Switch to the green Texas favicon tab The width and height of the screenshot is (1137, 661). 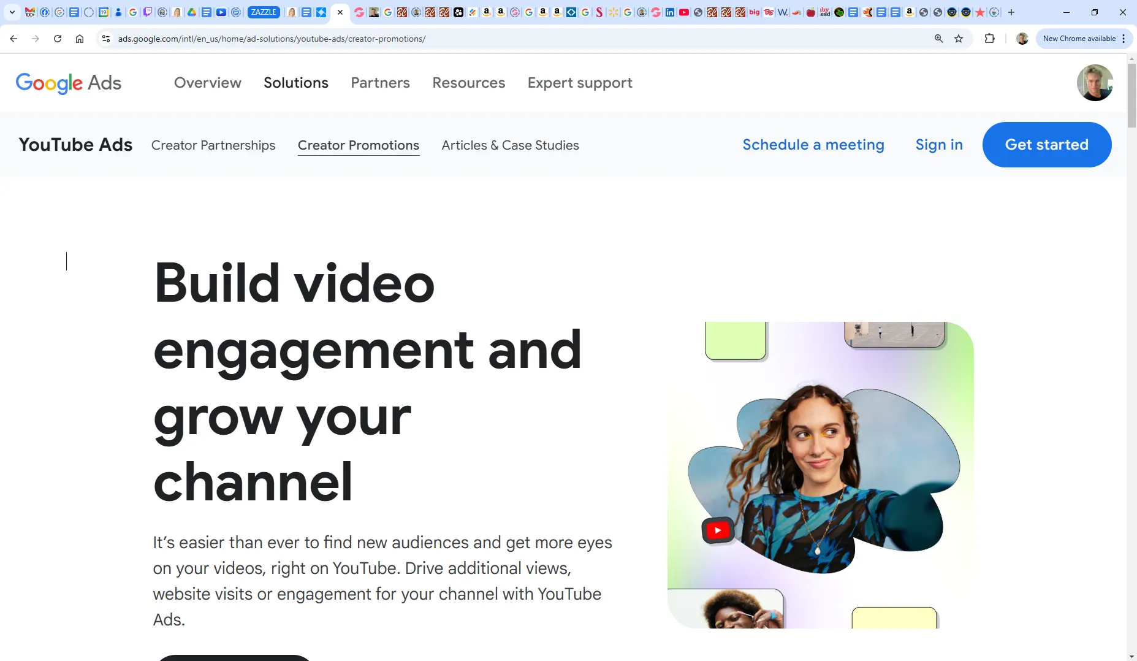[x=839, y=12]
